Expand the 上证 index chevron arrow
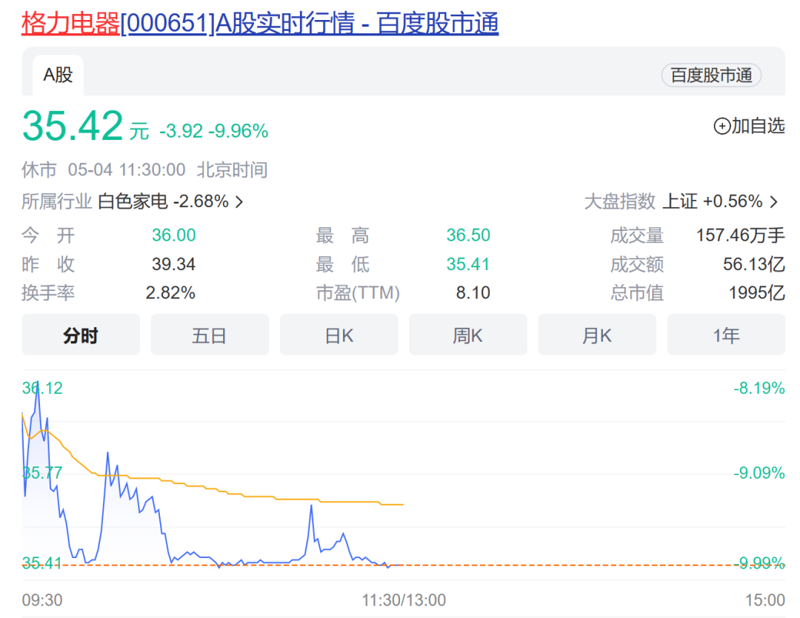The height and width of the screenshot is (618, 800). 774,202
